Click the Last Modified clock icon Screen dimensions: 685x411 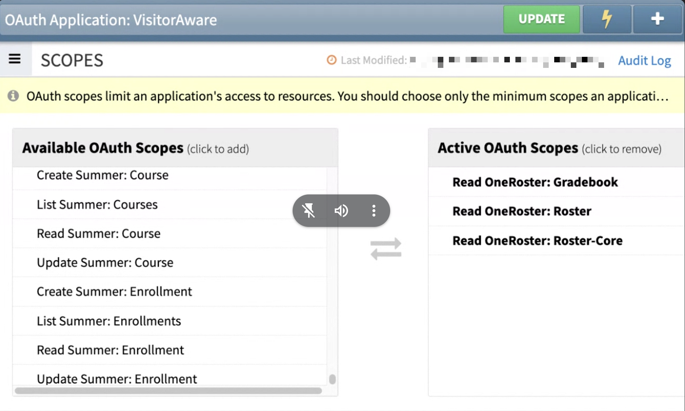(332, 60)
